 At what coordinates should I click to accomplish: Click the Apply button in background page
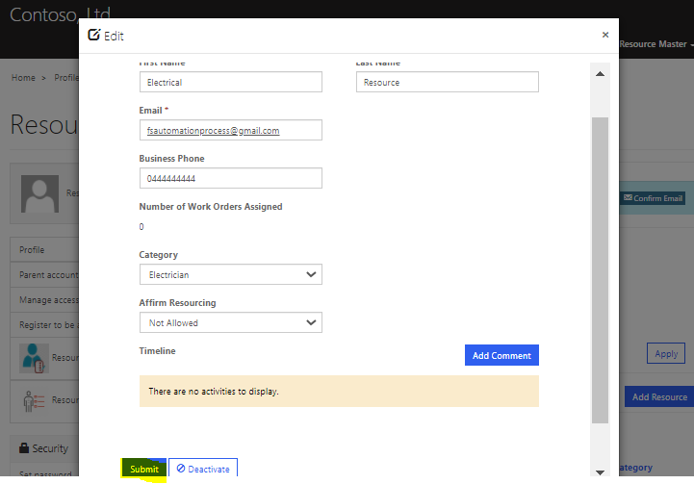pyautogui.click(x=666, y=353)
